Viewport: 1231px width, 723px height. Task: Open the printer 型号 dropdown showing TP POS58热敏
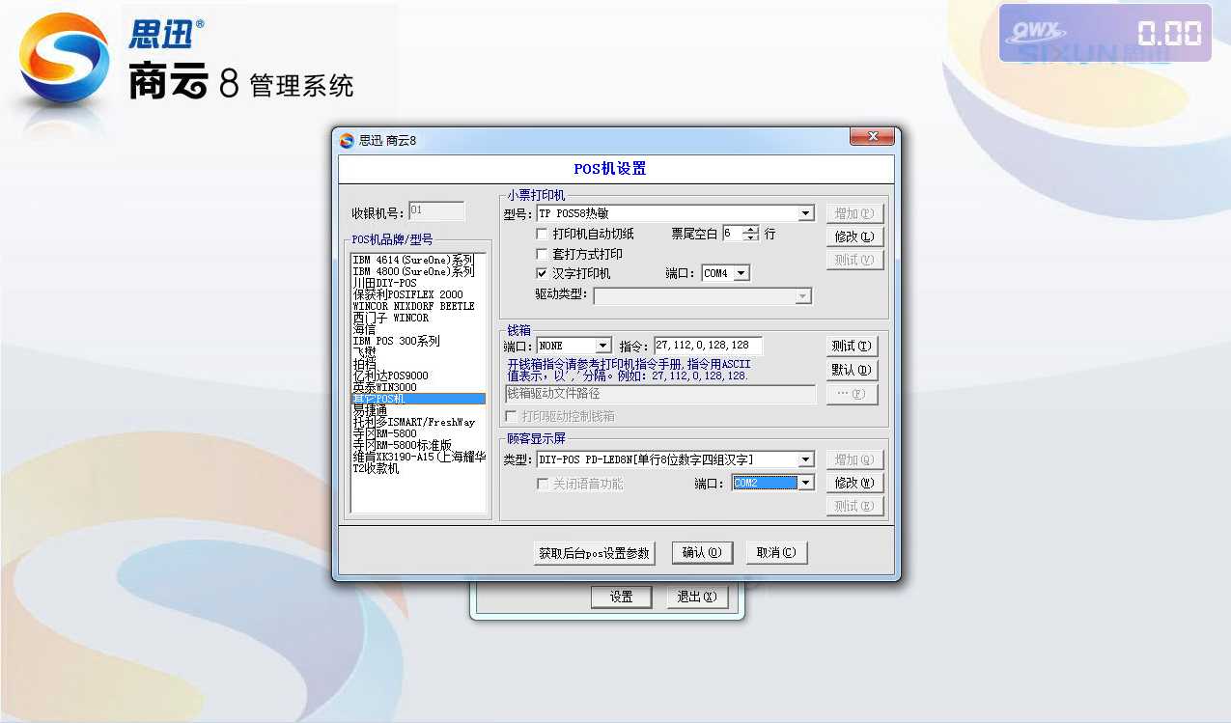806,213
